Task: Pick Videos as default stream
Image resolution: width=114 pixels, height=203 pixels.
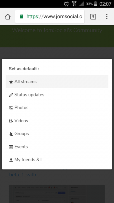Action: coord(57,121)
